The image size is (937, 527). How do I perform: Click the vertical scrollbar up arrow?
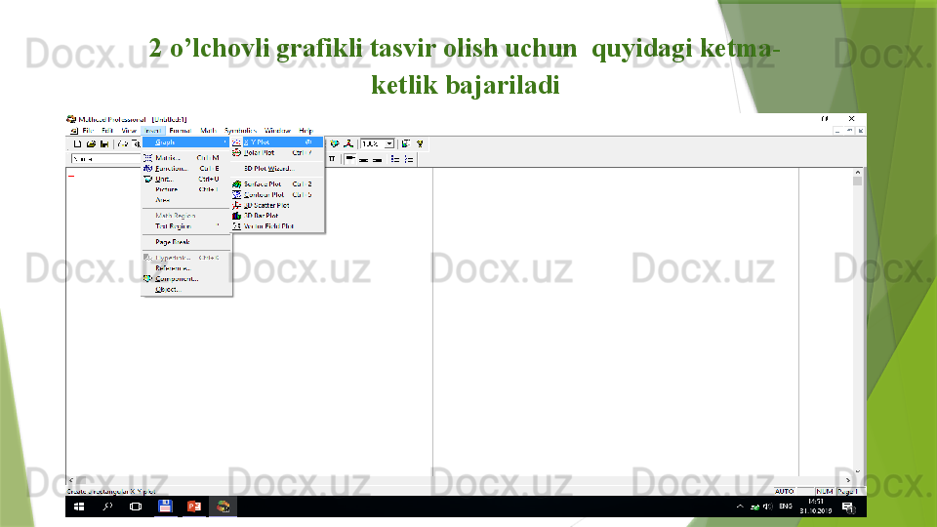tap(858, 173)
